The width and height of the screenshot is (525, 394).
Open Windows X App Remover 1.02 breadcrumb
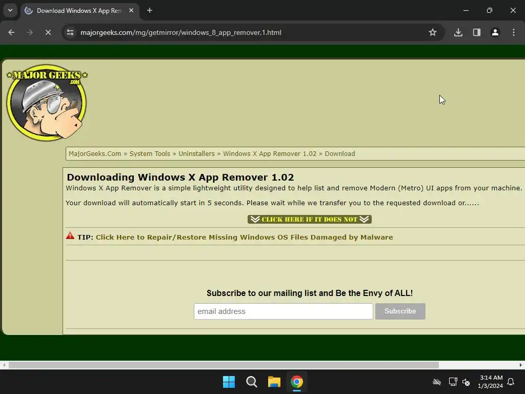pos(270,154)
